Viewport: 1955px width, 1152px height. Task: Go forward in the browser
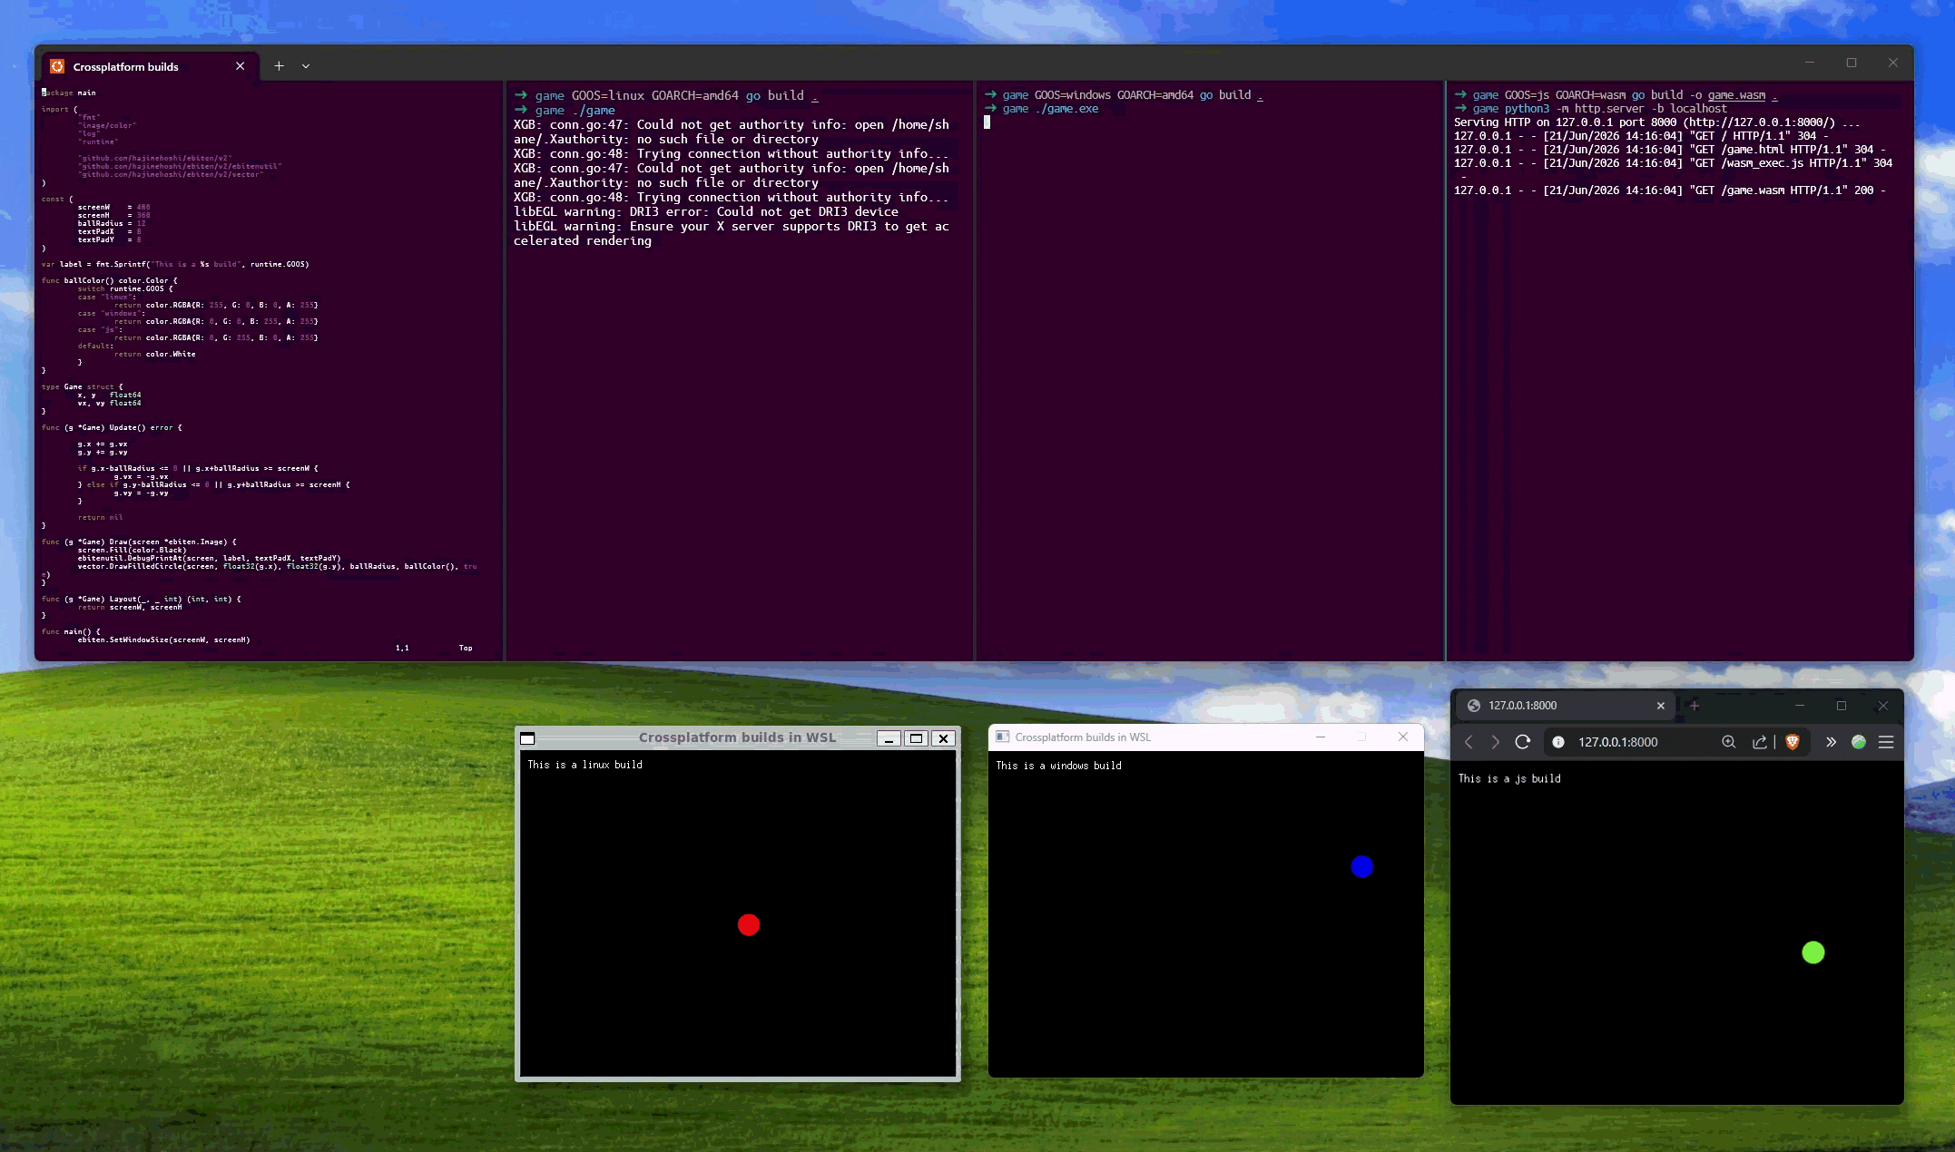click(1496, 742)
